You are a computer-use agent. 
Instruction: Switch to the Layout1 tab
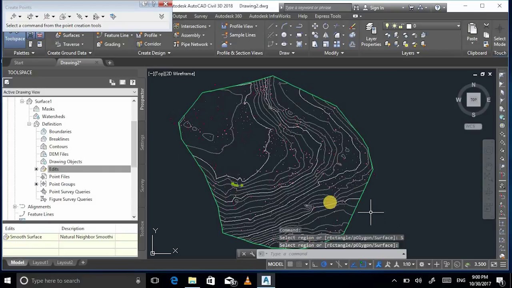click(x=40, y=262)
